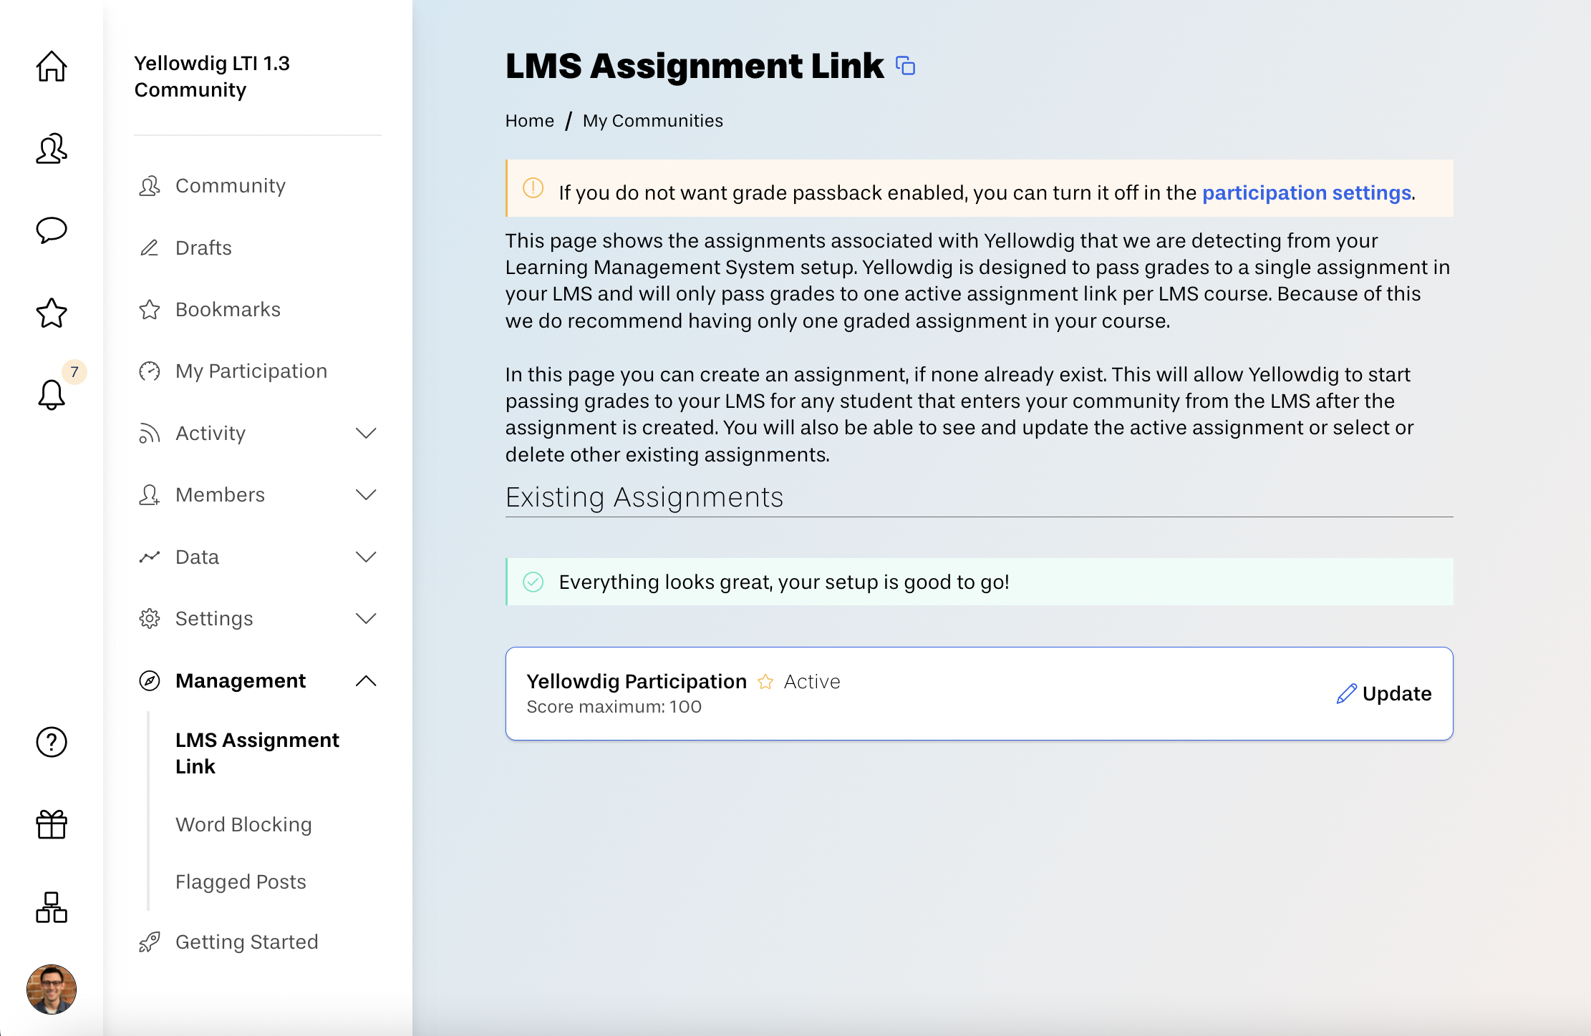Open the gift box icon
The image size is (1591, 1036).
point(52,824)
